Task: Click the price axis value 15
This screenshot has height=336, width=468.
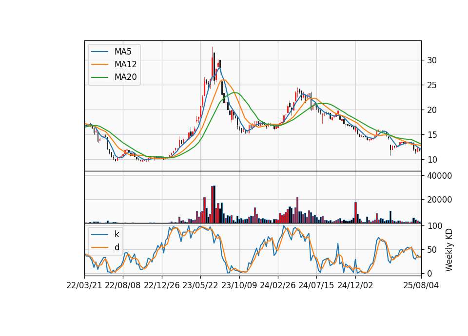Action: coord(432,135)
